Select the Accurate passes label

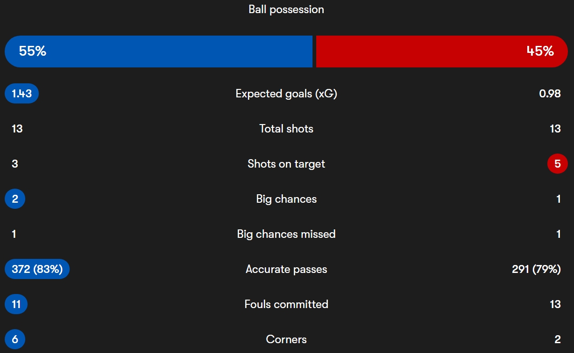[x=286, y=269]
